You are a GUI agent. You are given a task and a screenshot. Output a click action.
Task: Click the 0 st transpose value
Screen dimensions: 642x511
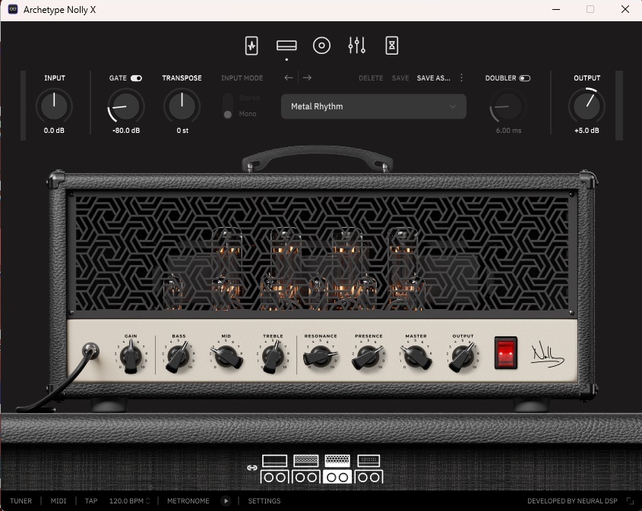click(x=182, y=131)
